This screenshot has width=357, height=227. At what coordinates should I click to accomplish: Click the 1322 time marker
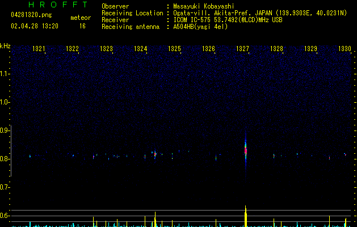pos(72,49)
